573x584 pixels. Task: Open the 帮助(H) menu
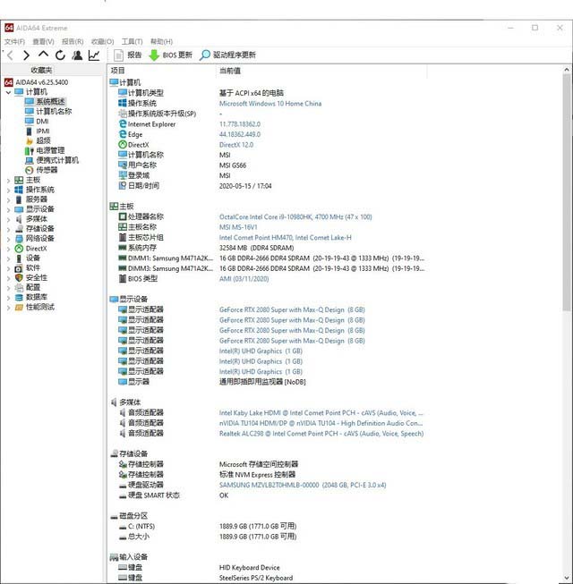coord(161,41)
